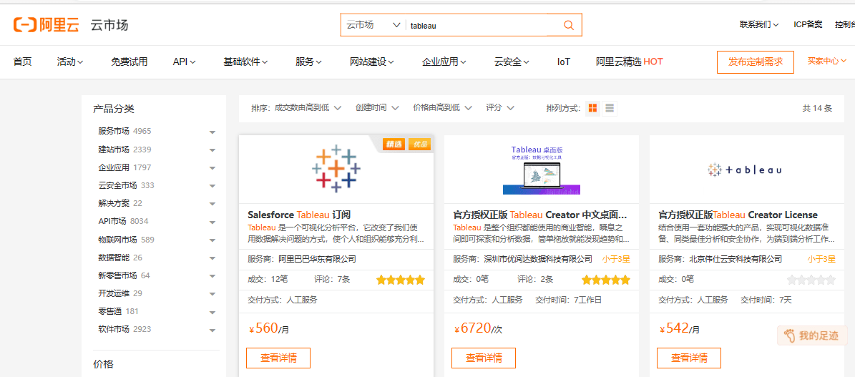The width and height of the screenshot is (855, 377).
Task: Sort by 成交数由高到低
Action: point(308,108)
